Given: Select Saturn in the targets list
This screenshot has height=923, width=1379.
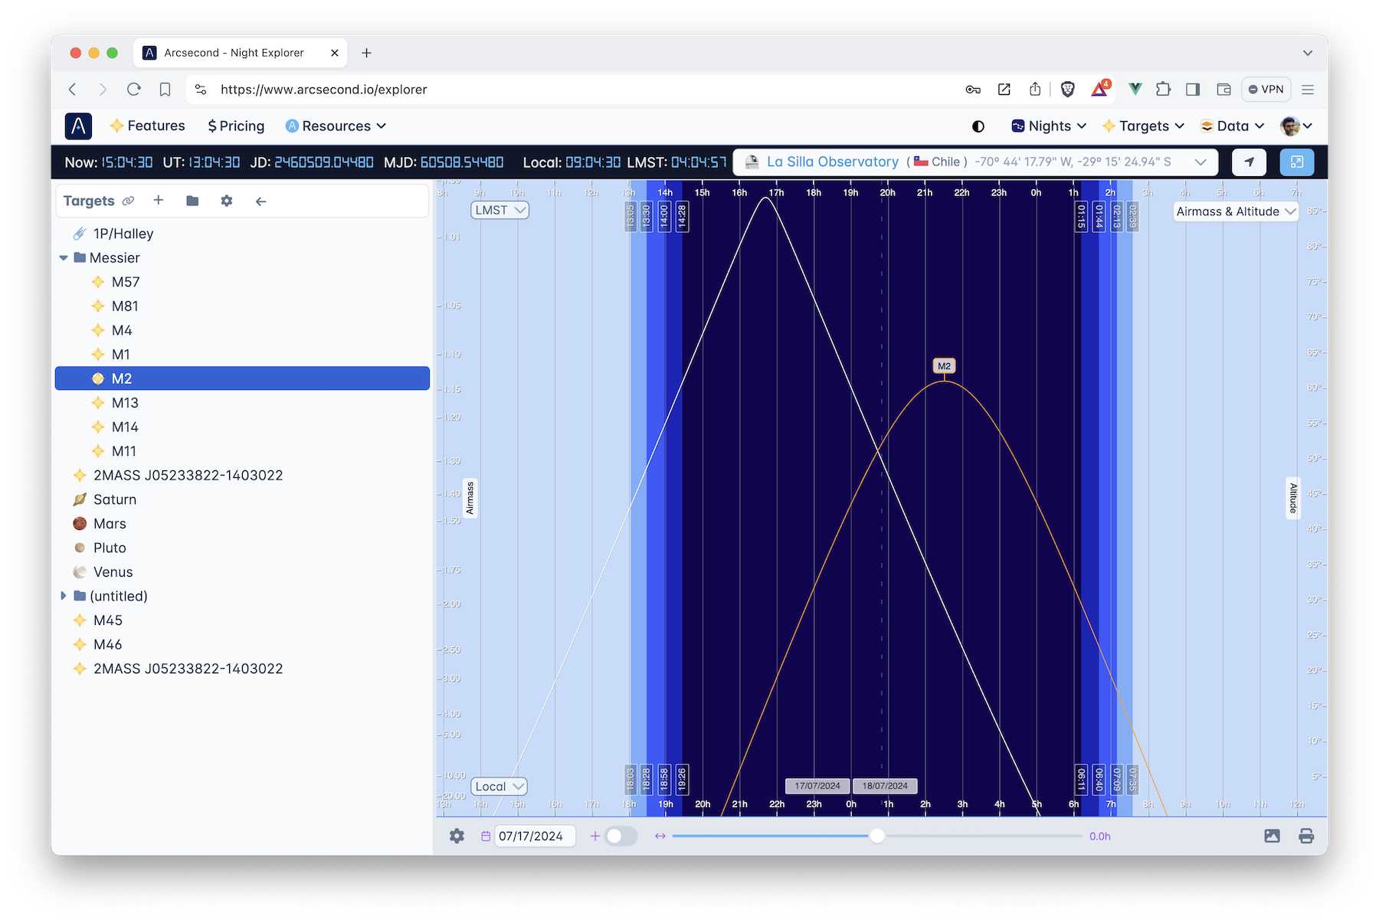Looking at the screenshot, I should (115, 499).
